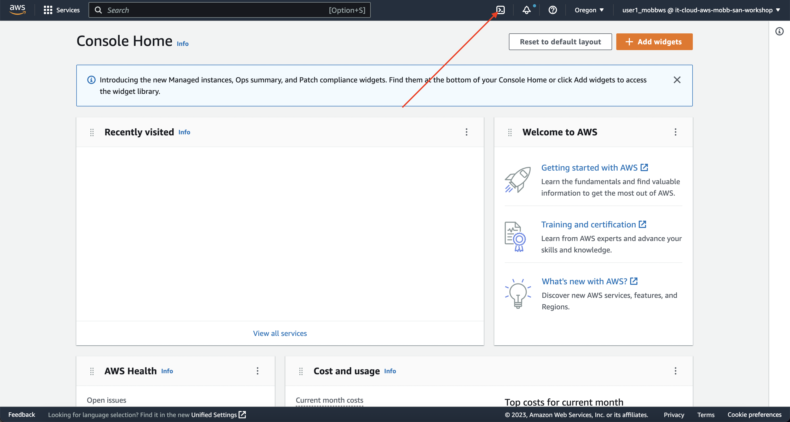Open the Unified Settings link
790x422 pixels.
pyautogui.click(x=218, y=415)
